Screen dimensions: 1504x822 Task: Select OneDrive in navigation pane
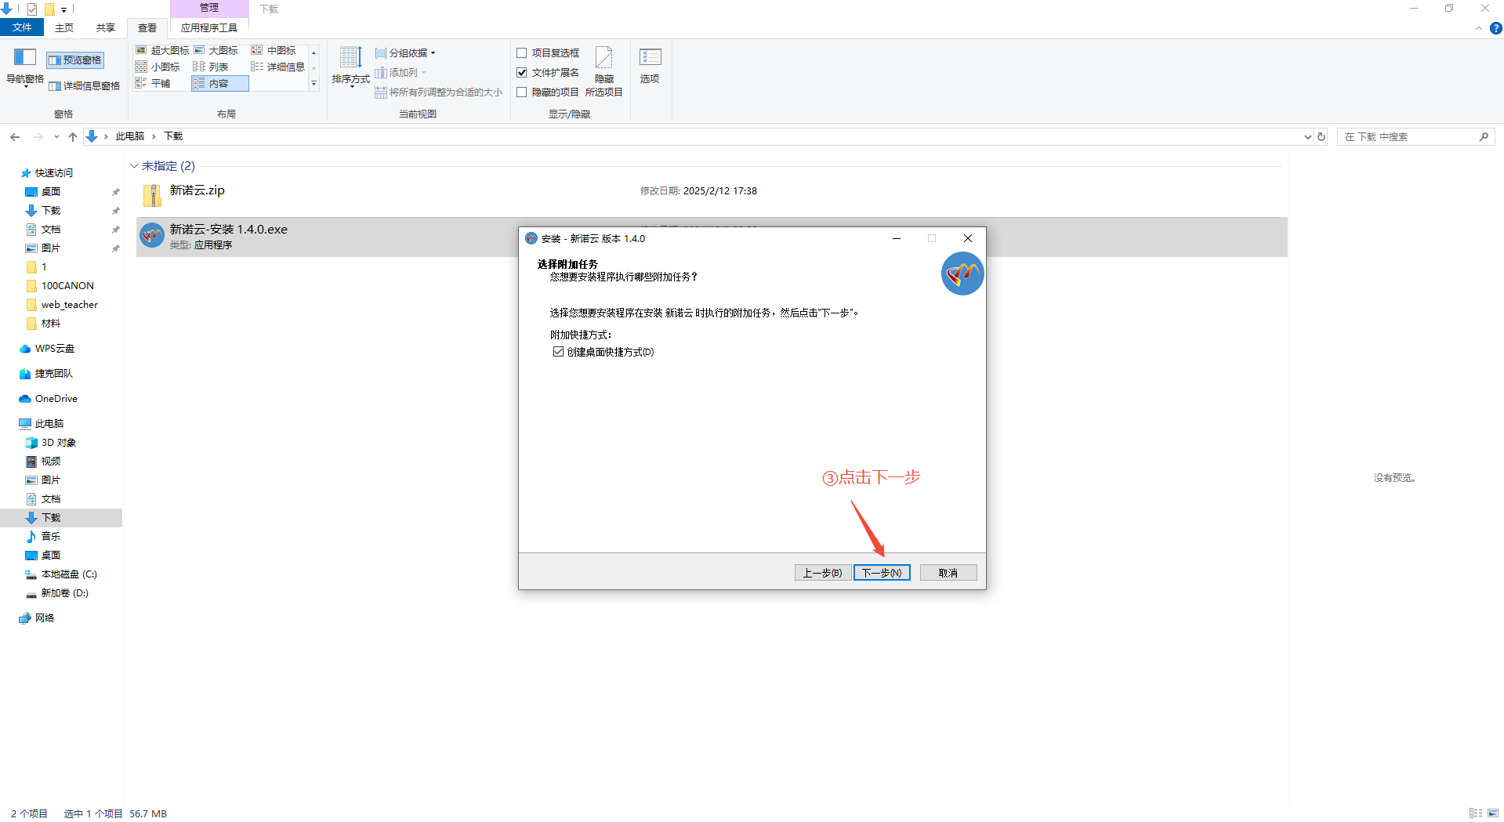pyautogui.click(x=56, y=399)
